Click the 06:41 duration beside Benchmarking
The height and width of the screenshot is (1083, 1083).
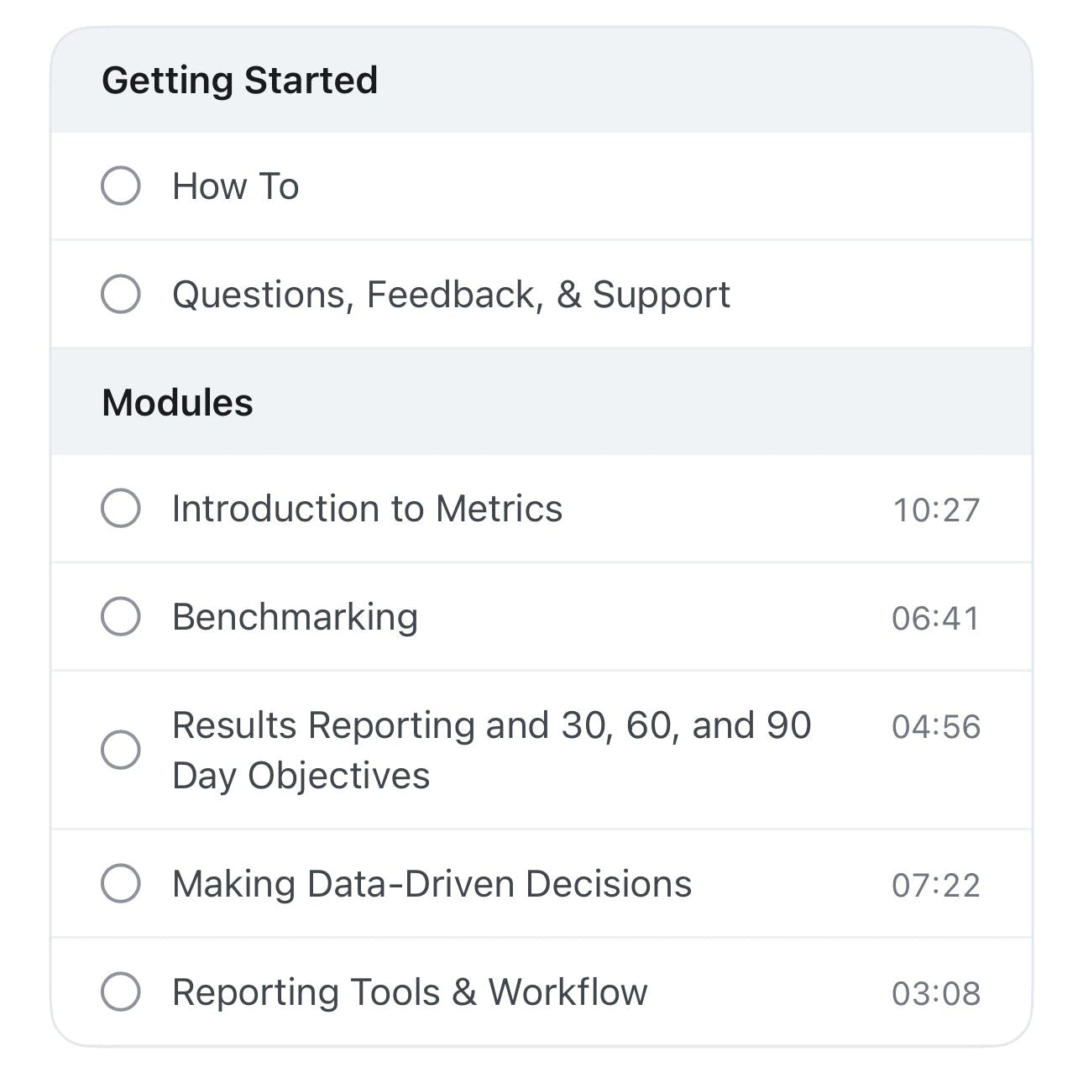point(936,616)
